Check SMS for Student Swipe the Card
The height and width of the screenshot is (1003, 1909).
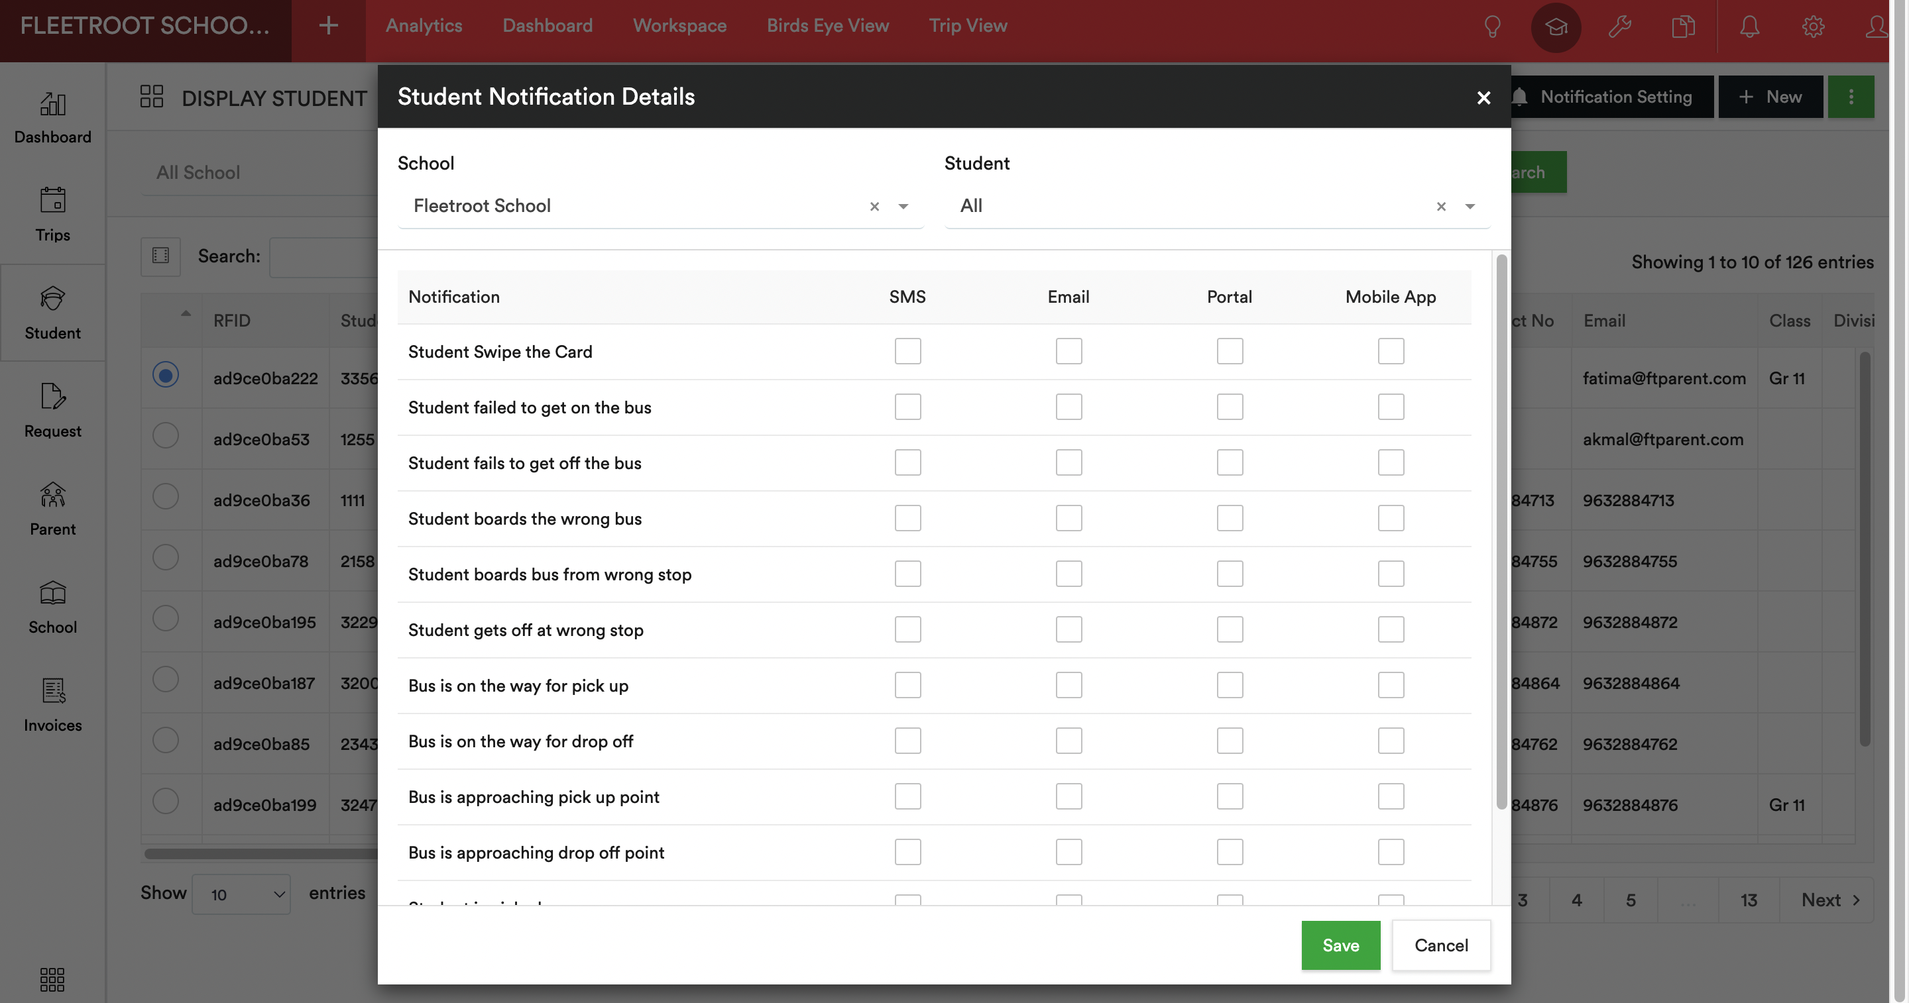point(908,351)
